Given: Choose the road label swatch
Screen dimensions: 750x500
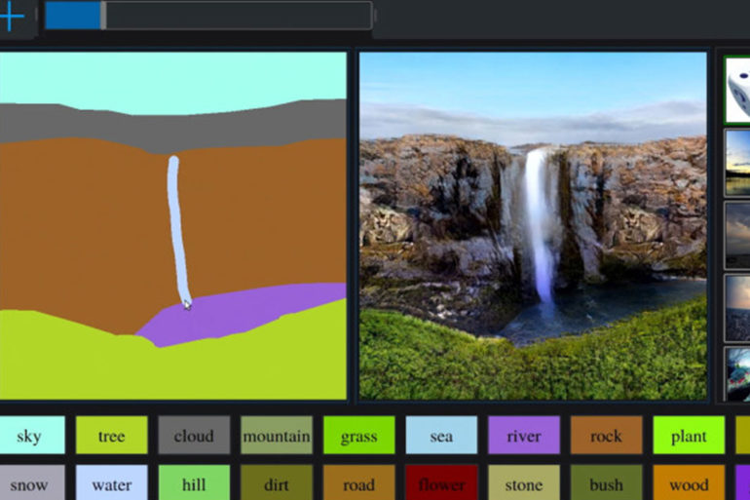Looking at the screenshot, I should pos(358,482).
